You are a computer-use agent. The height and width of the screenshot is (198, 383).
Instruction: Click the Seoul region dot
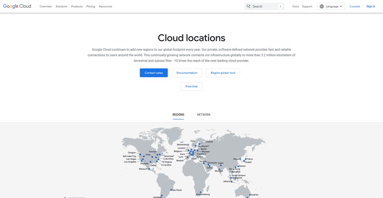[x=240, y=159]
